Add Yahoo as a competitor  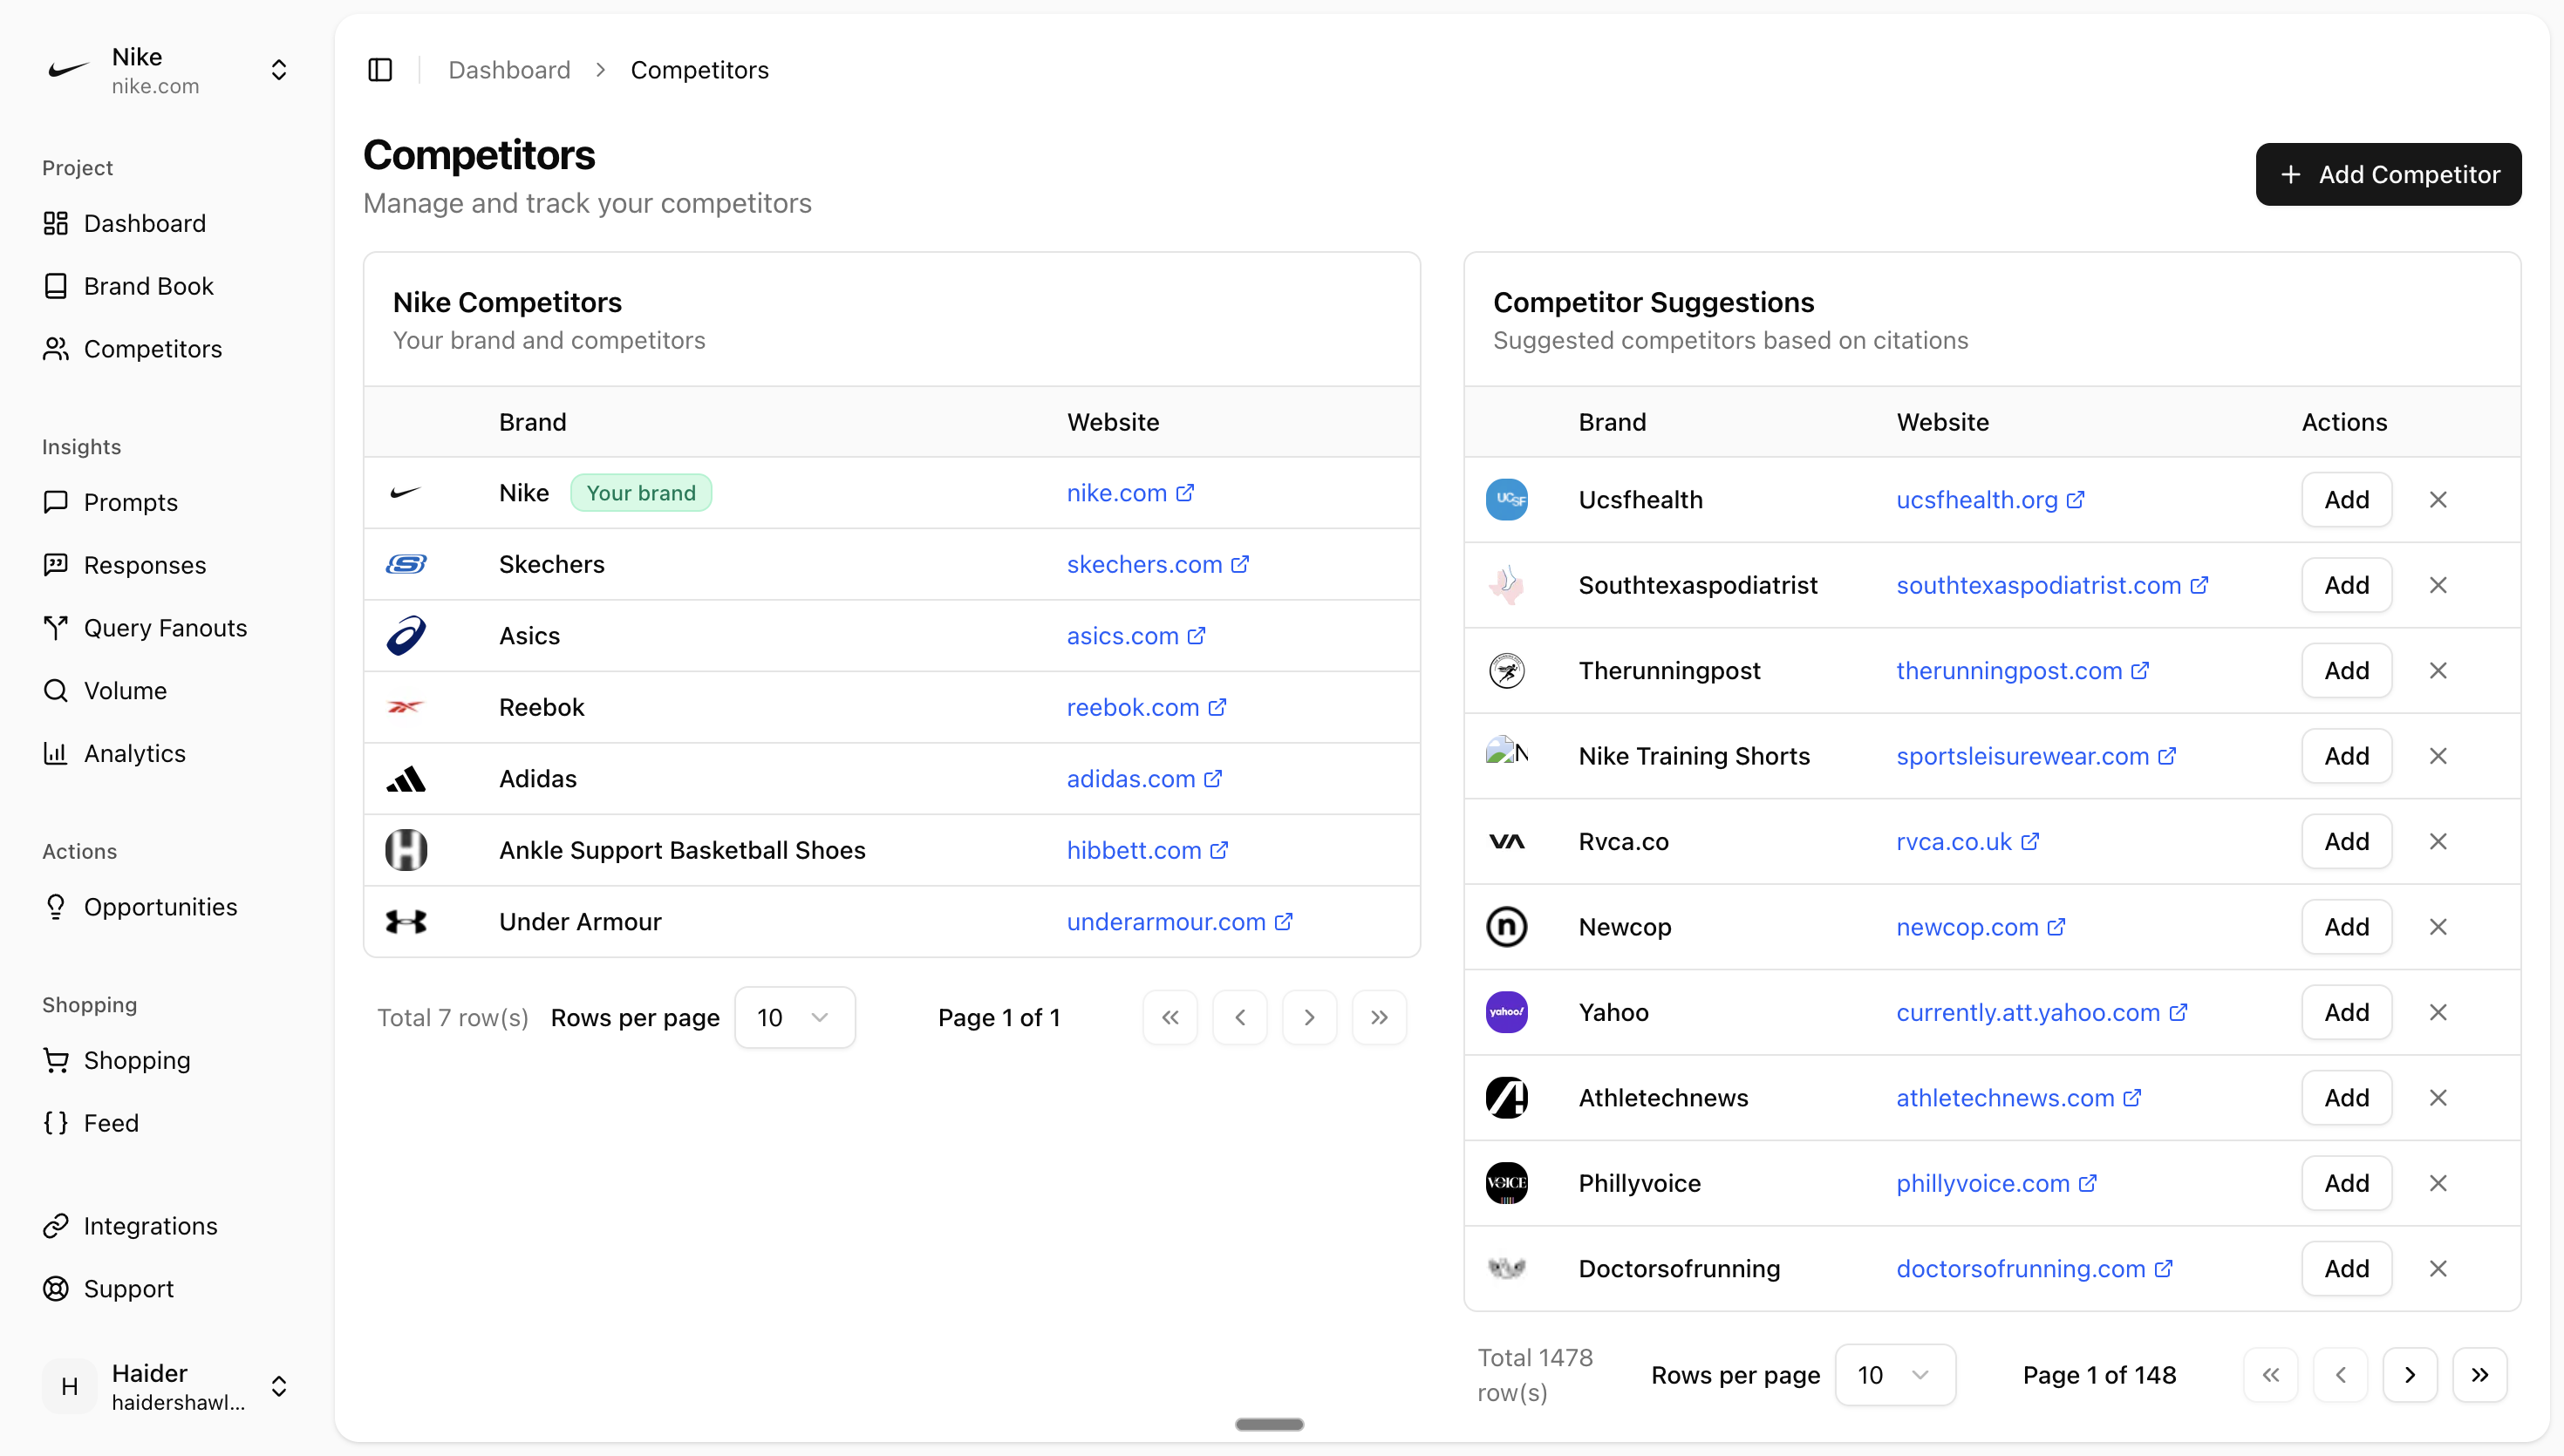(x=2346, y=1011)
